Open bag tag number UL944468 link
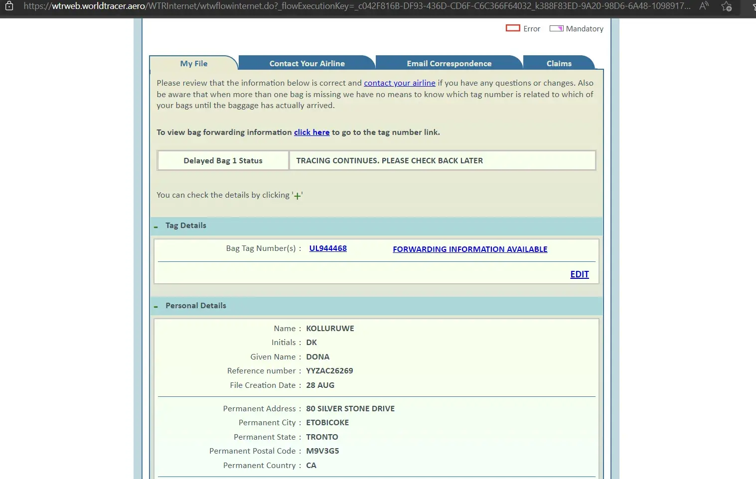Image resolution: width=756 pixels, height=479 pixels. (328, 248)
